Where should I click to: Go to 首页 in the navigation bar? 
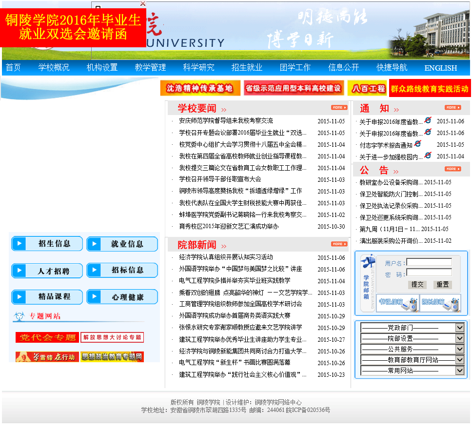[13, 67]
